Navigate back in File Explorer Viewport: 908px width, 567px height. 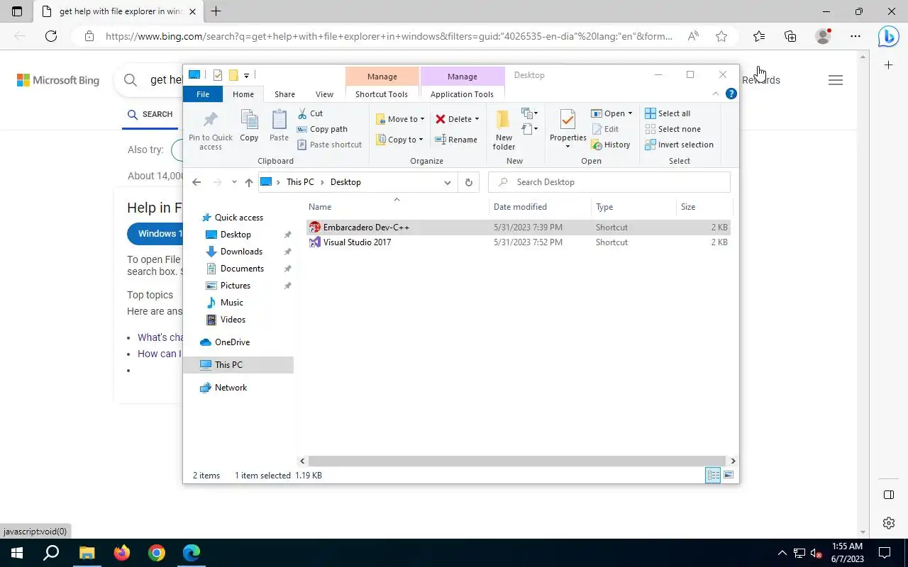[x=196, y=182]
